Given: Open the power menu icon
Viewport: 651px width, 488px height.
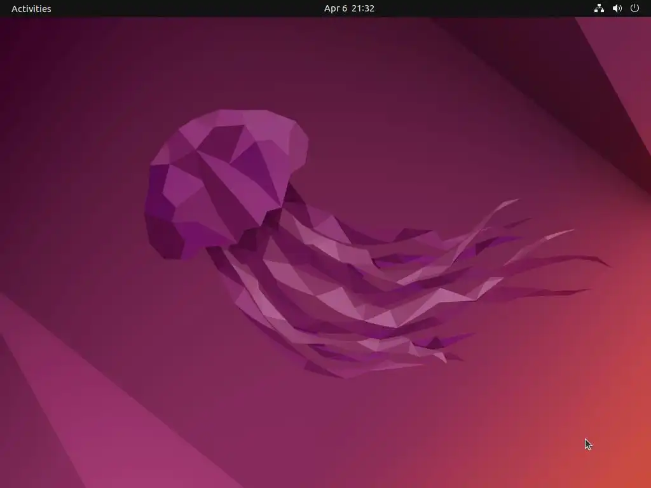Looking at the screenshot, I should click(635, 8).
